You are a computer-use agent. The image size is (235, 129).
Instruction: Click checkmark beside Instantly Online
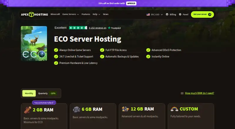pyautogui.click(x=148, y=56)
